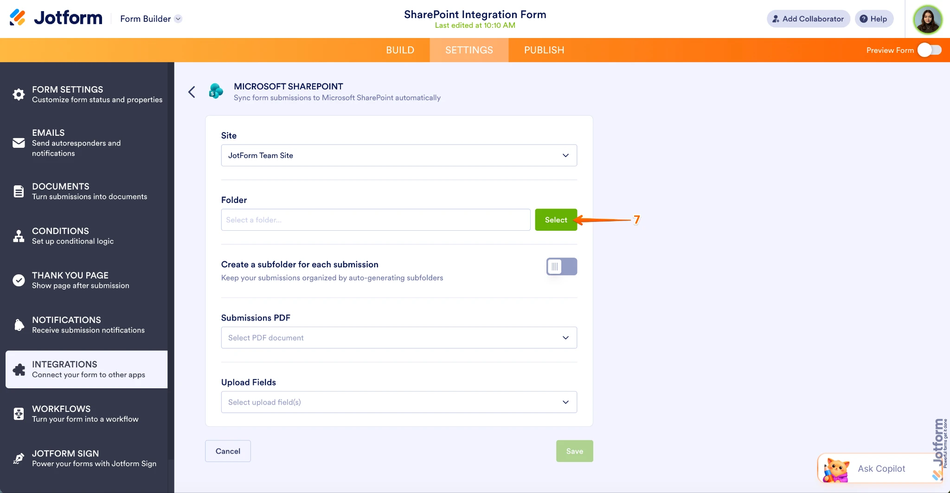Click the SharePoint Integration Form title

pyautogui.click(x=475, y=14)
